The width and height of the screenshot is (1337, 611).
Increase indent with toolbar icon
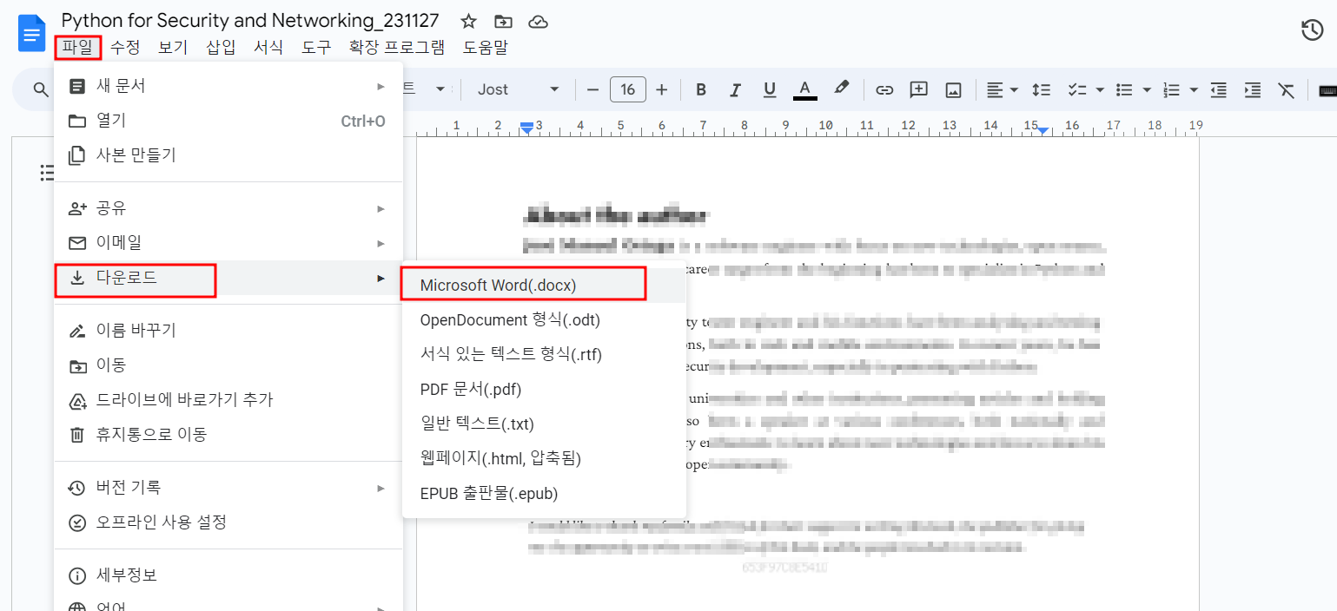click(1253, 89)
